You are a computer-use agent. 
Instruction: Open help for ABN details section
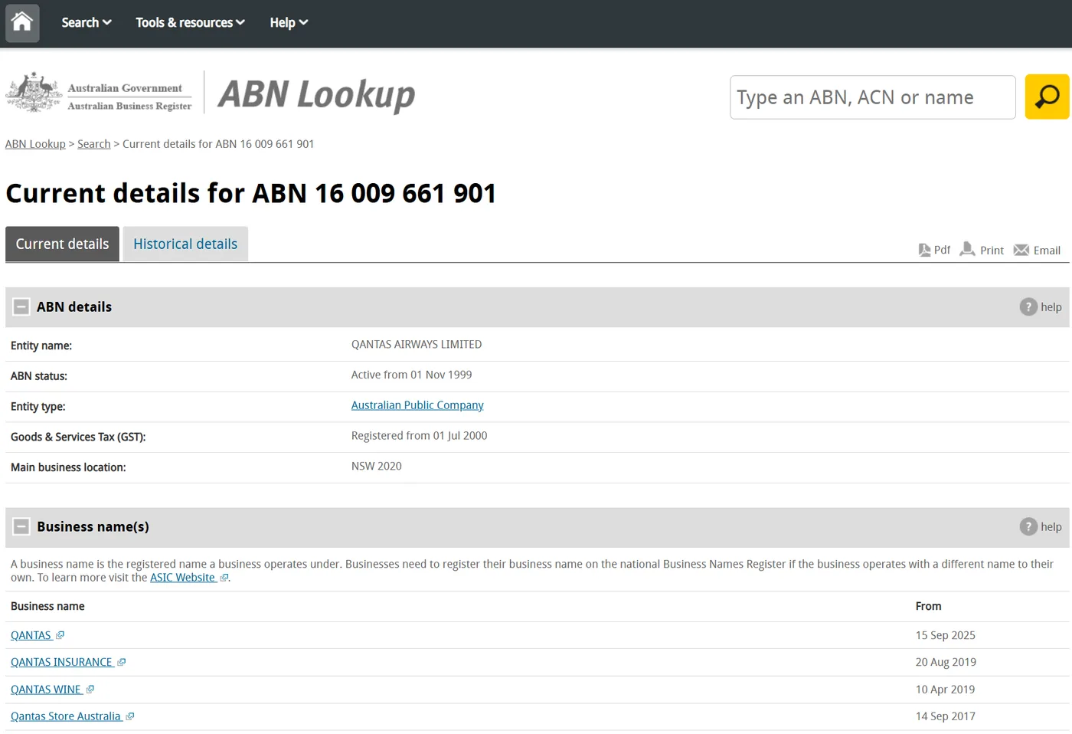point(1041,307)
